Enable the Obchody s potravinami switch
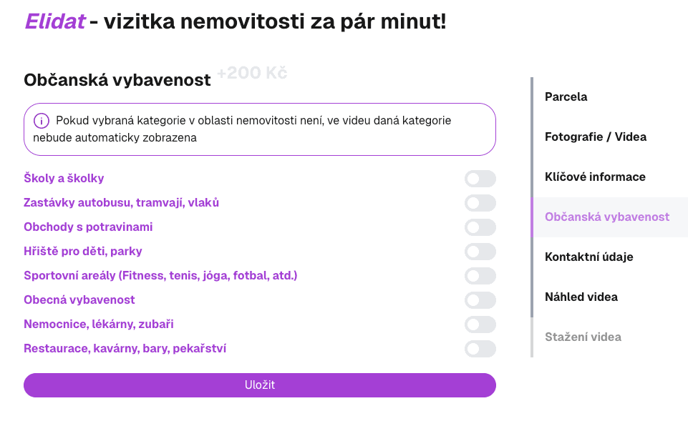The width and height of the screenshot is (688, 421). click(480, 227)
